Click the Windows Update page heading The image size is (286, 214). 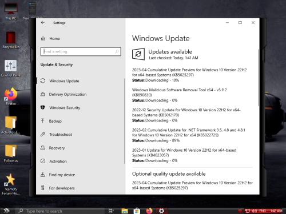coord(161,38)
